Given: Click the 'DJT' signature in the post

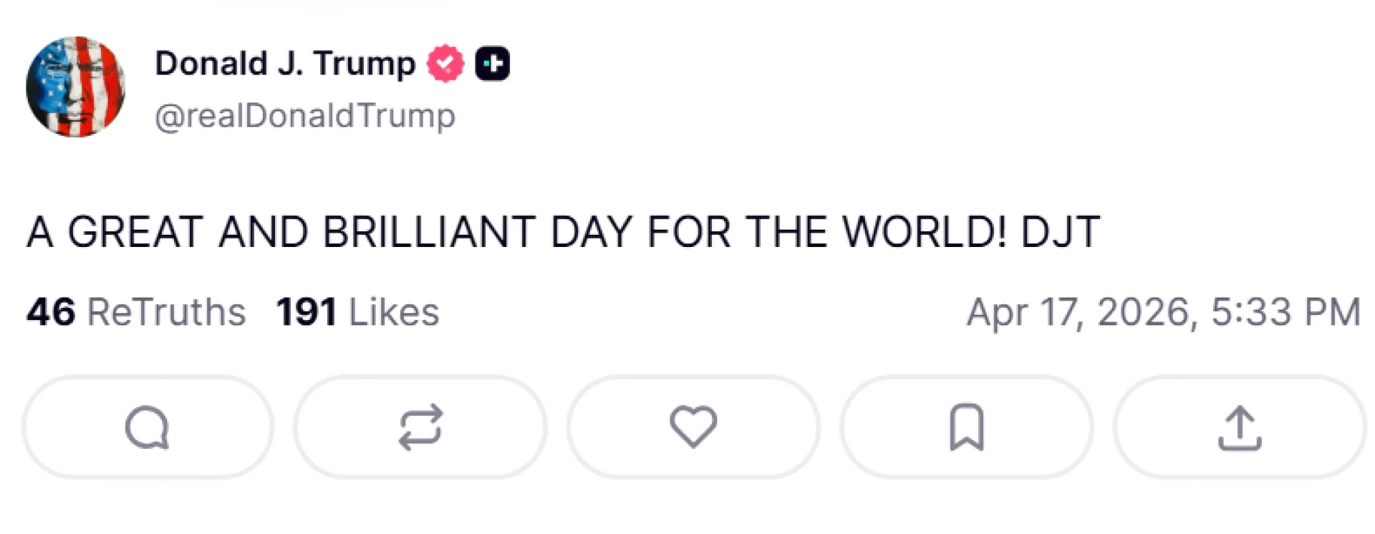Looking at the screenshot, I should pyautogui.click(x=1060, y=232).
